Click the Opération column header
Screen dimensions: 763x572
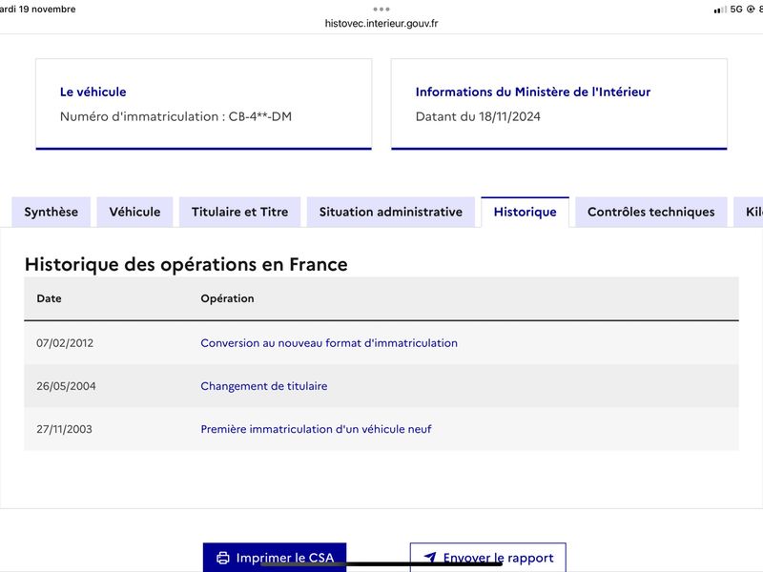(x=227, y=298)
